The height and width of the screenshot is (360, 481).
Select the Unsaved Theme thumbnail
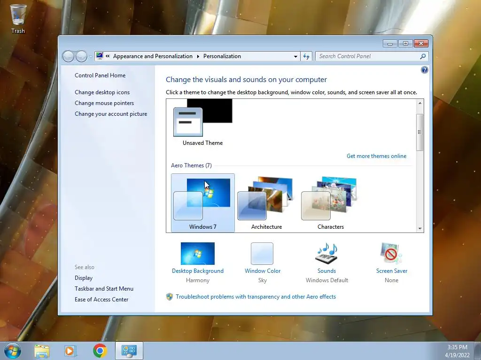click(x=203, y=122)
